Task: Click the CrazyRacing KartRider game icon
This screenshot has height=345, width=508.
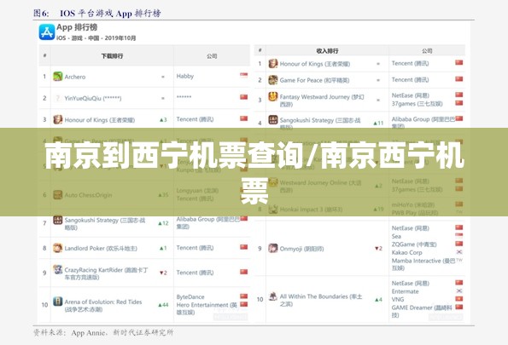Action: click(x=58, y=269)
